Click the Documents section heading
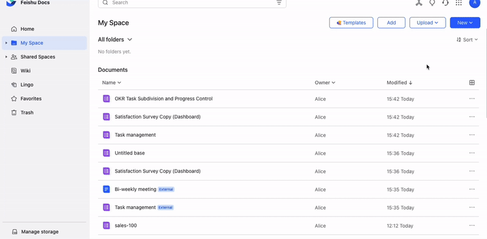The height and width of the screenshot is (239, 487). 113,70
